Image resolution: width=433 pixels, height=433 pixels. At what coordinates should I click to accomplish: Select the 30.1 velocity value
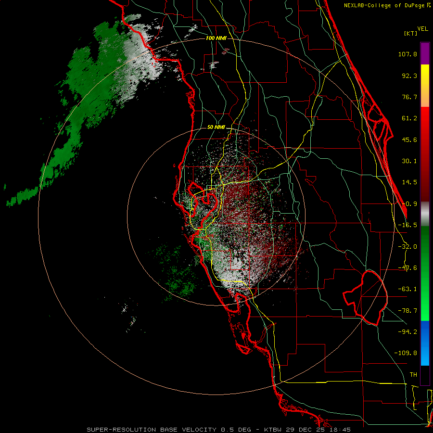(x=409, y=161)
